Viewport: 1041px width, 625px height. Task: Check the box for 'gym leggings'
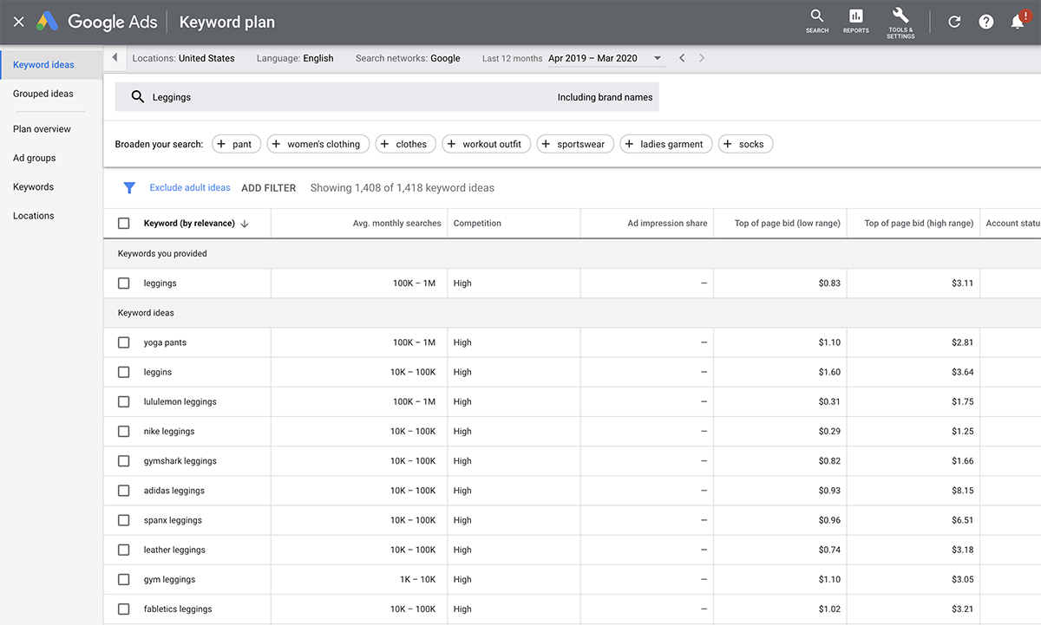[123, 579]
